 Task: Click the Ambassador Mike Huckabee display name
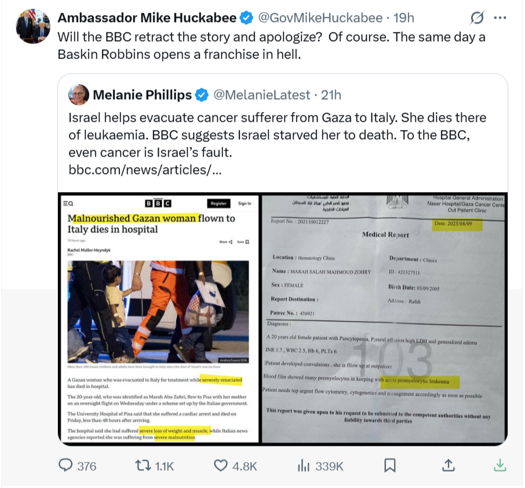coord(147,18)
